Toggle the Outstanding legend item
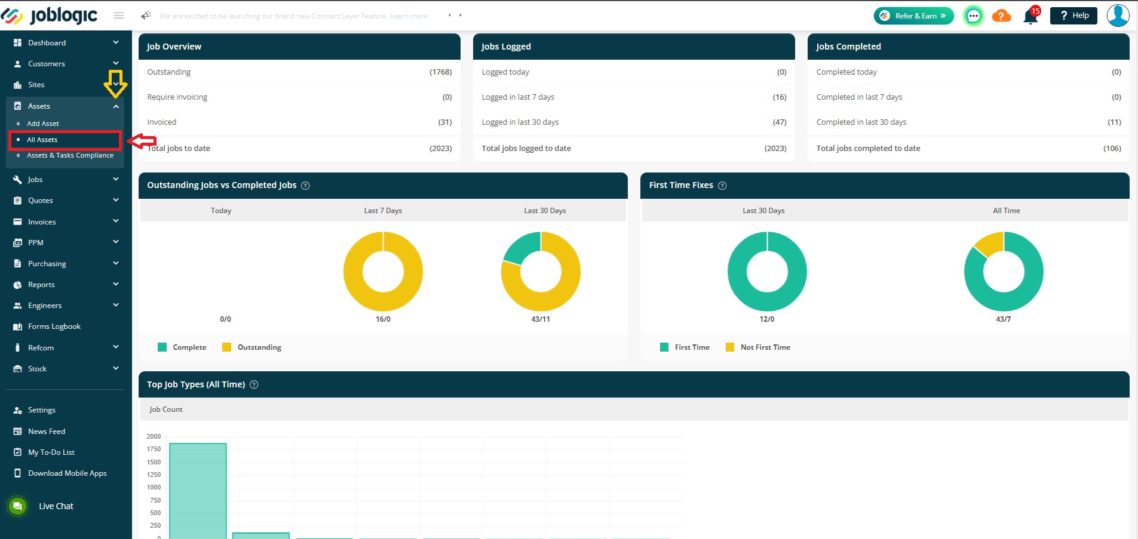The image size is (1138, 539). (251, 347)
